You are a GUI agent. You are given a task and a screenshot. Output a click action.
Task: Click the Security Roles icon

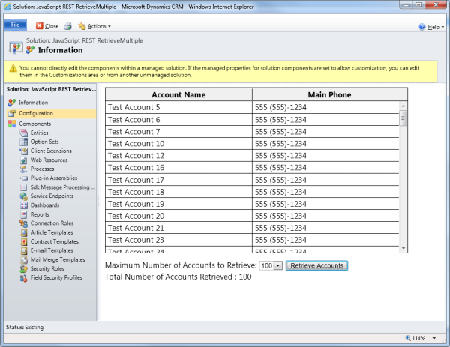pos(23,268)
